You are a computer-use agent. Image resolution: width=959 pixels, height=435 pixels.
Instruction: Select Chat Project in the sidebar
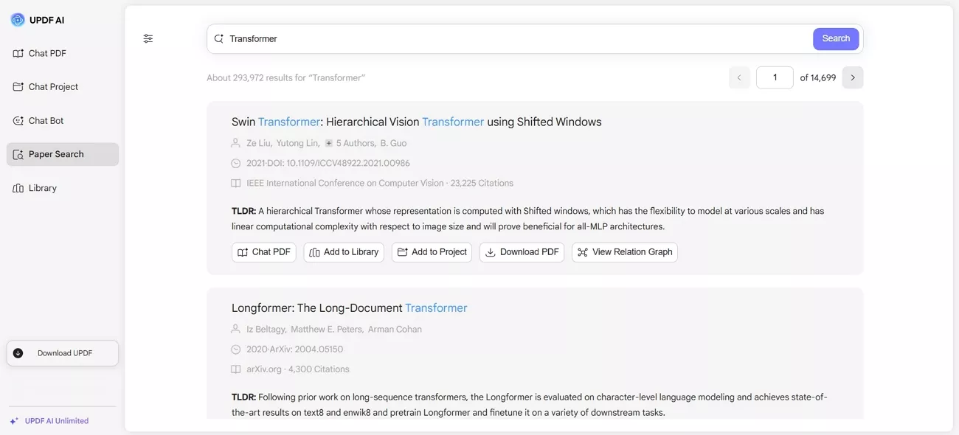pyautogui.click(x=52, y=86)
